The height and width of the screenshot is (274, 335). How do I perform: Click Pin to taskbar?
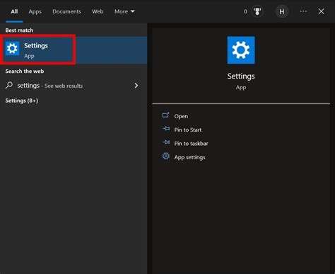click(191, 144)
